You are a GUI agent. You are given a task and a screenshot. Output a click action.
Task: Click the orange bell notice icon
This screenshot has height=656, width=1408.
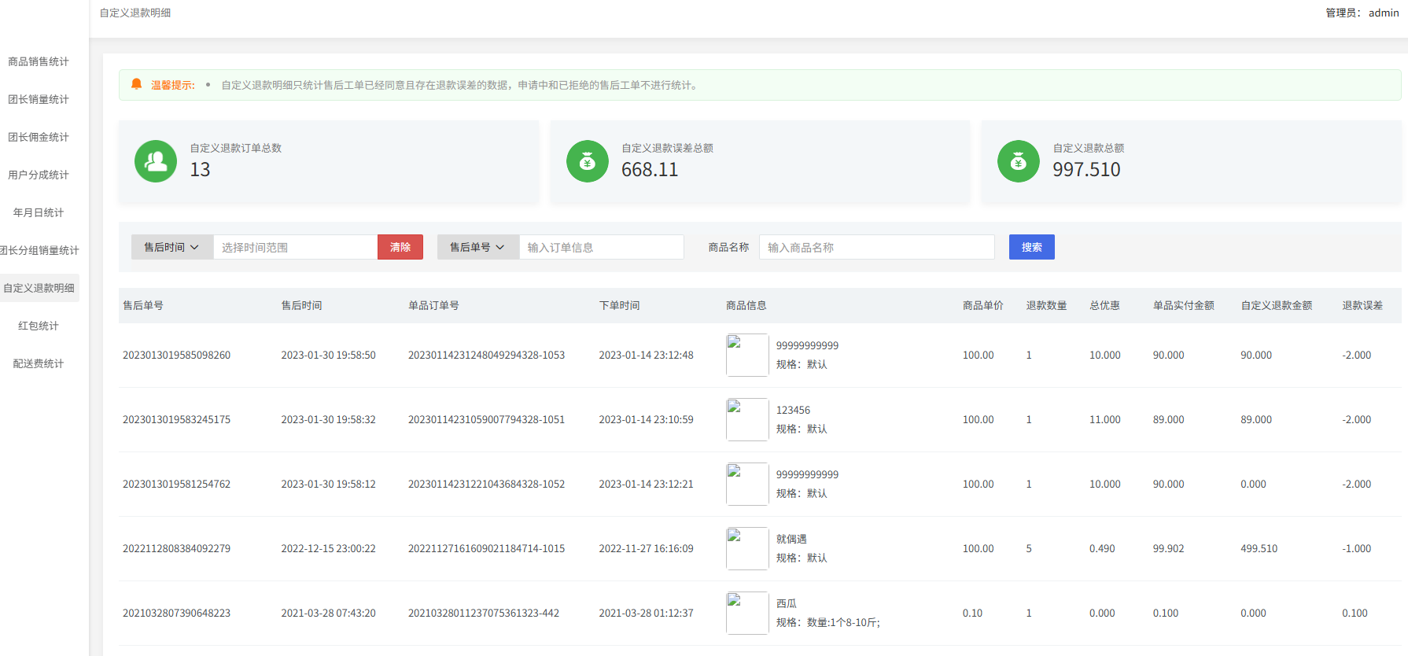pos(137,84)
